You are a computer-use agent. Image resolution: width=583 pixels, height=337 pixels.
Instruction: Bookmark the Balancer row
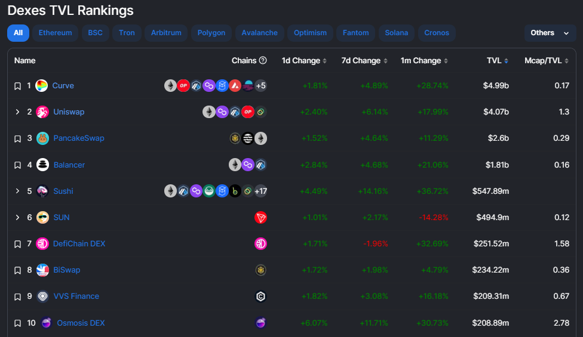click(x=17, y=165)
